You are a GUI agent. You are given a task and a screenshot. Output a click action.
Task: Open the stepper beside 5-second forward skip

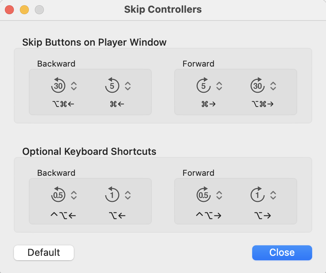tap(219, 86)
